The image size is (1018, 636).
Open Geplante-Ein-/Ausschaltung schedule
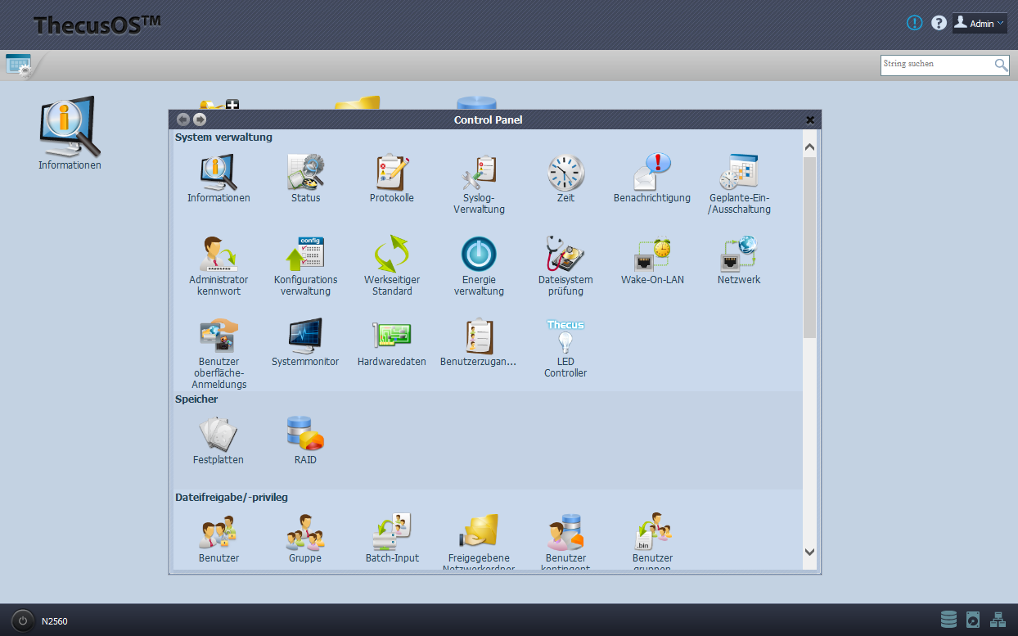click(x=740, y=184)
